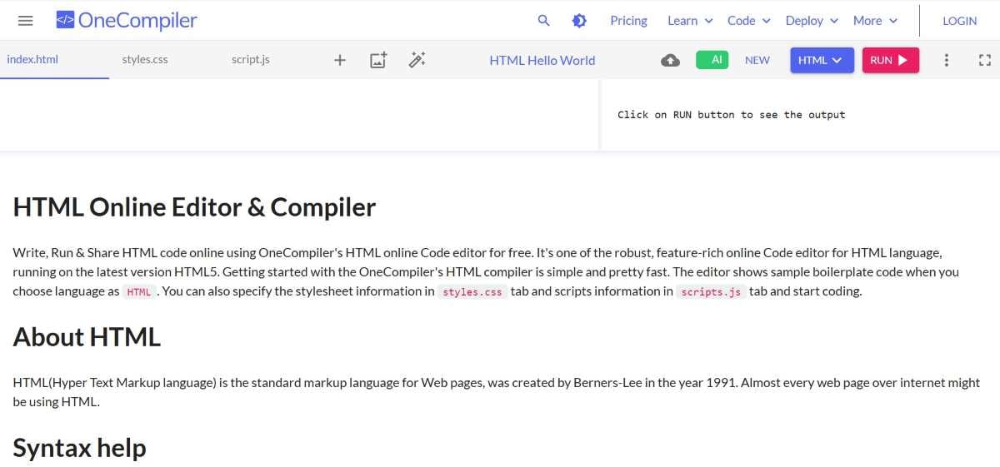Screen dimensions: 1000x467
Task: Open the HTML language selector dropdown
Action: tap(821, 60)
